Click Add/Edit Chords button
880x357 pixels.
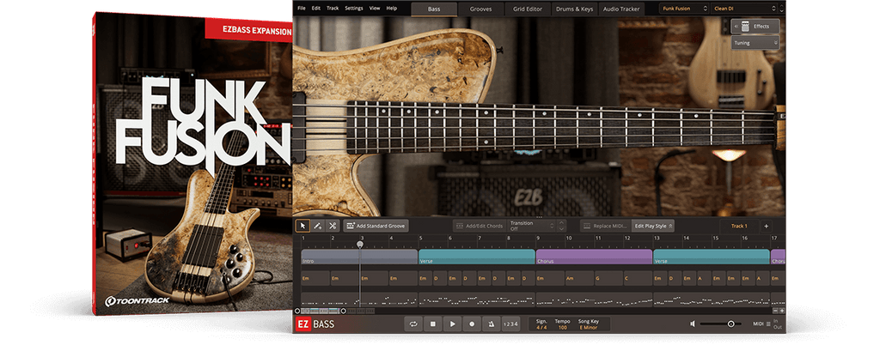(478, 226)
